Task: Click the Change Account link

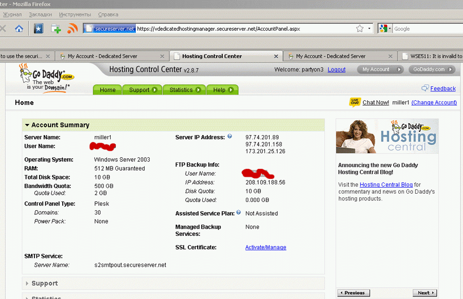Action: [x=434, y=102]
